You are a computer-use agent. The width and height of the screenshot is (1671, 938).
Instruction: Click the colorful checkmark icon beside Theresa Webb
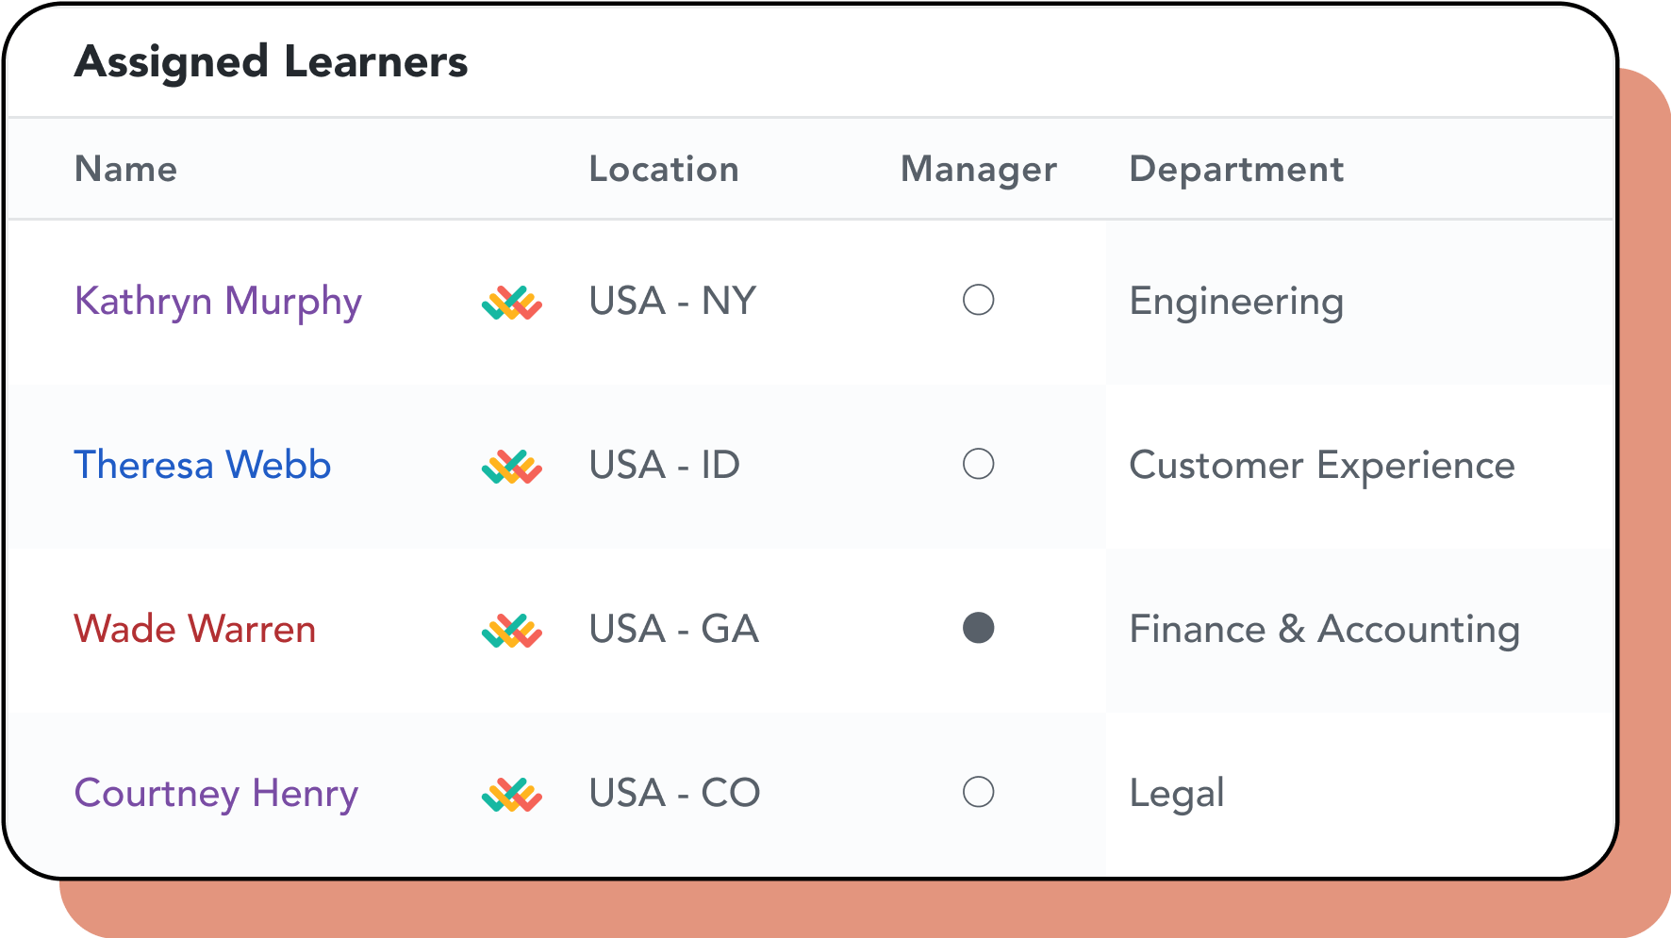[512, 467]
